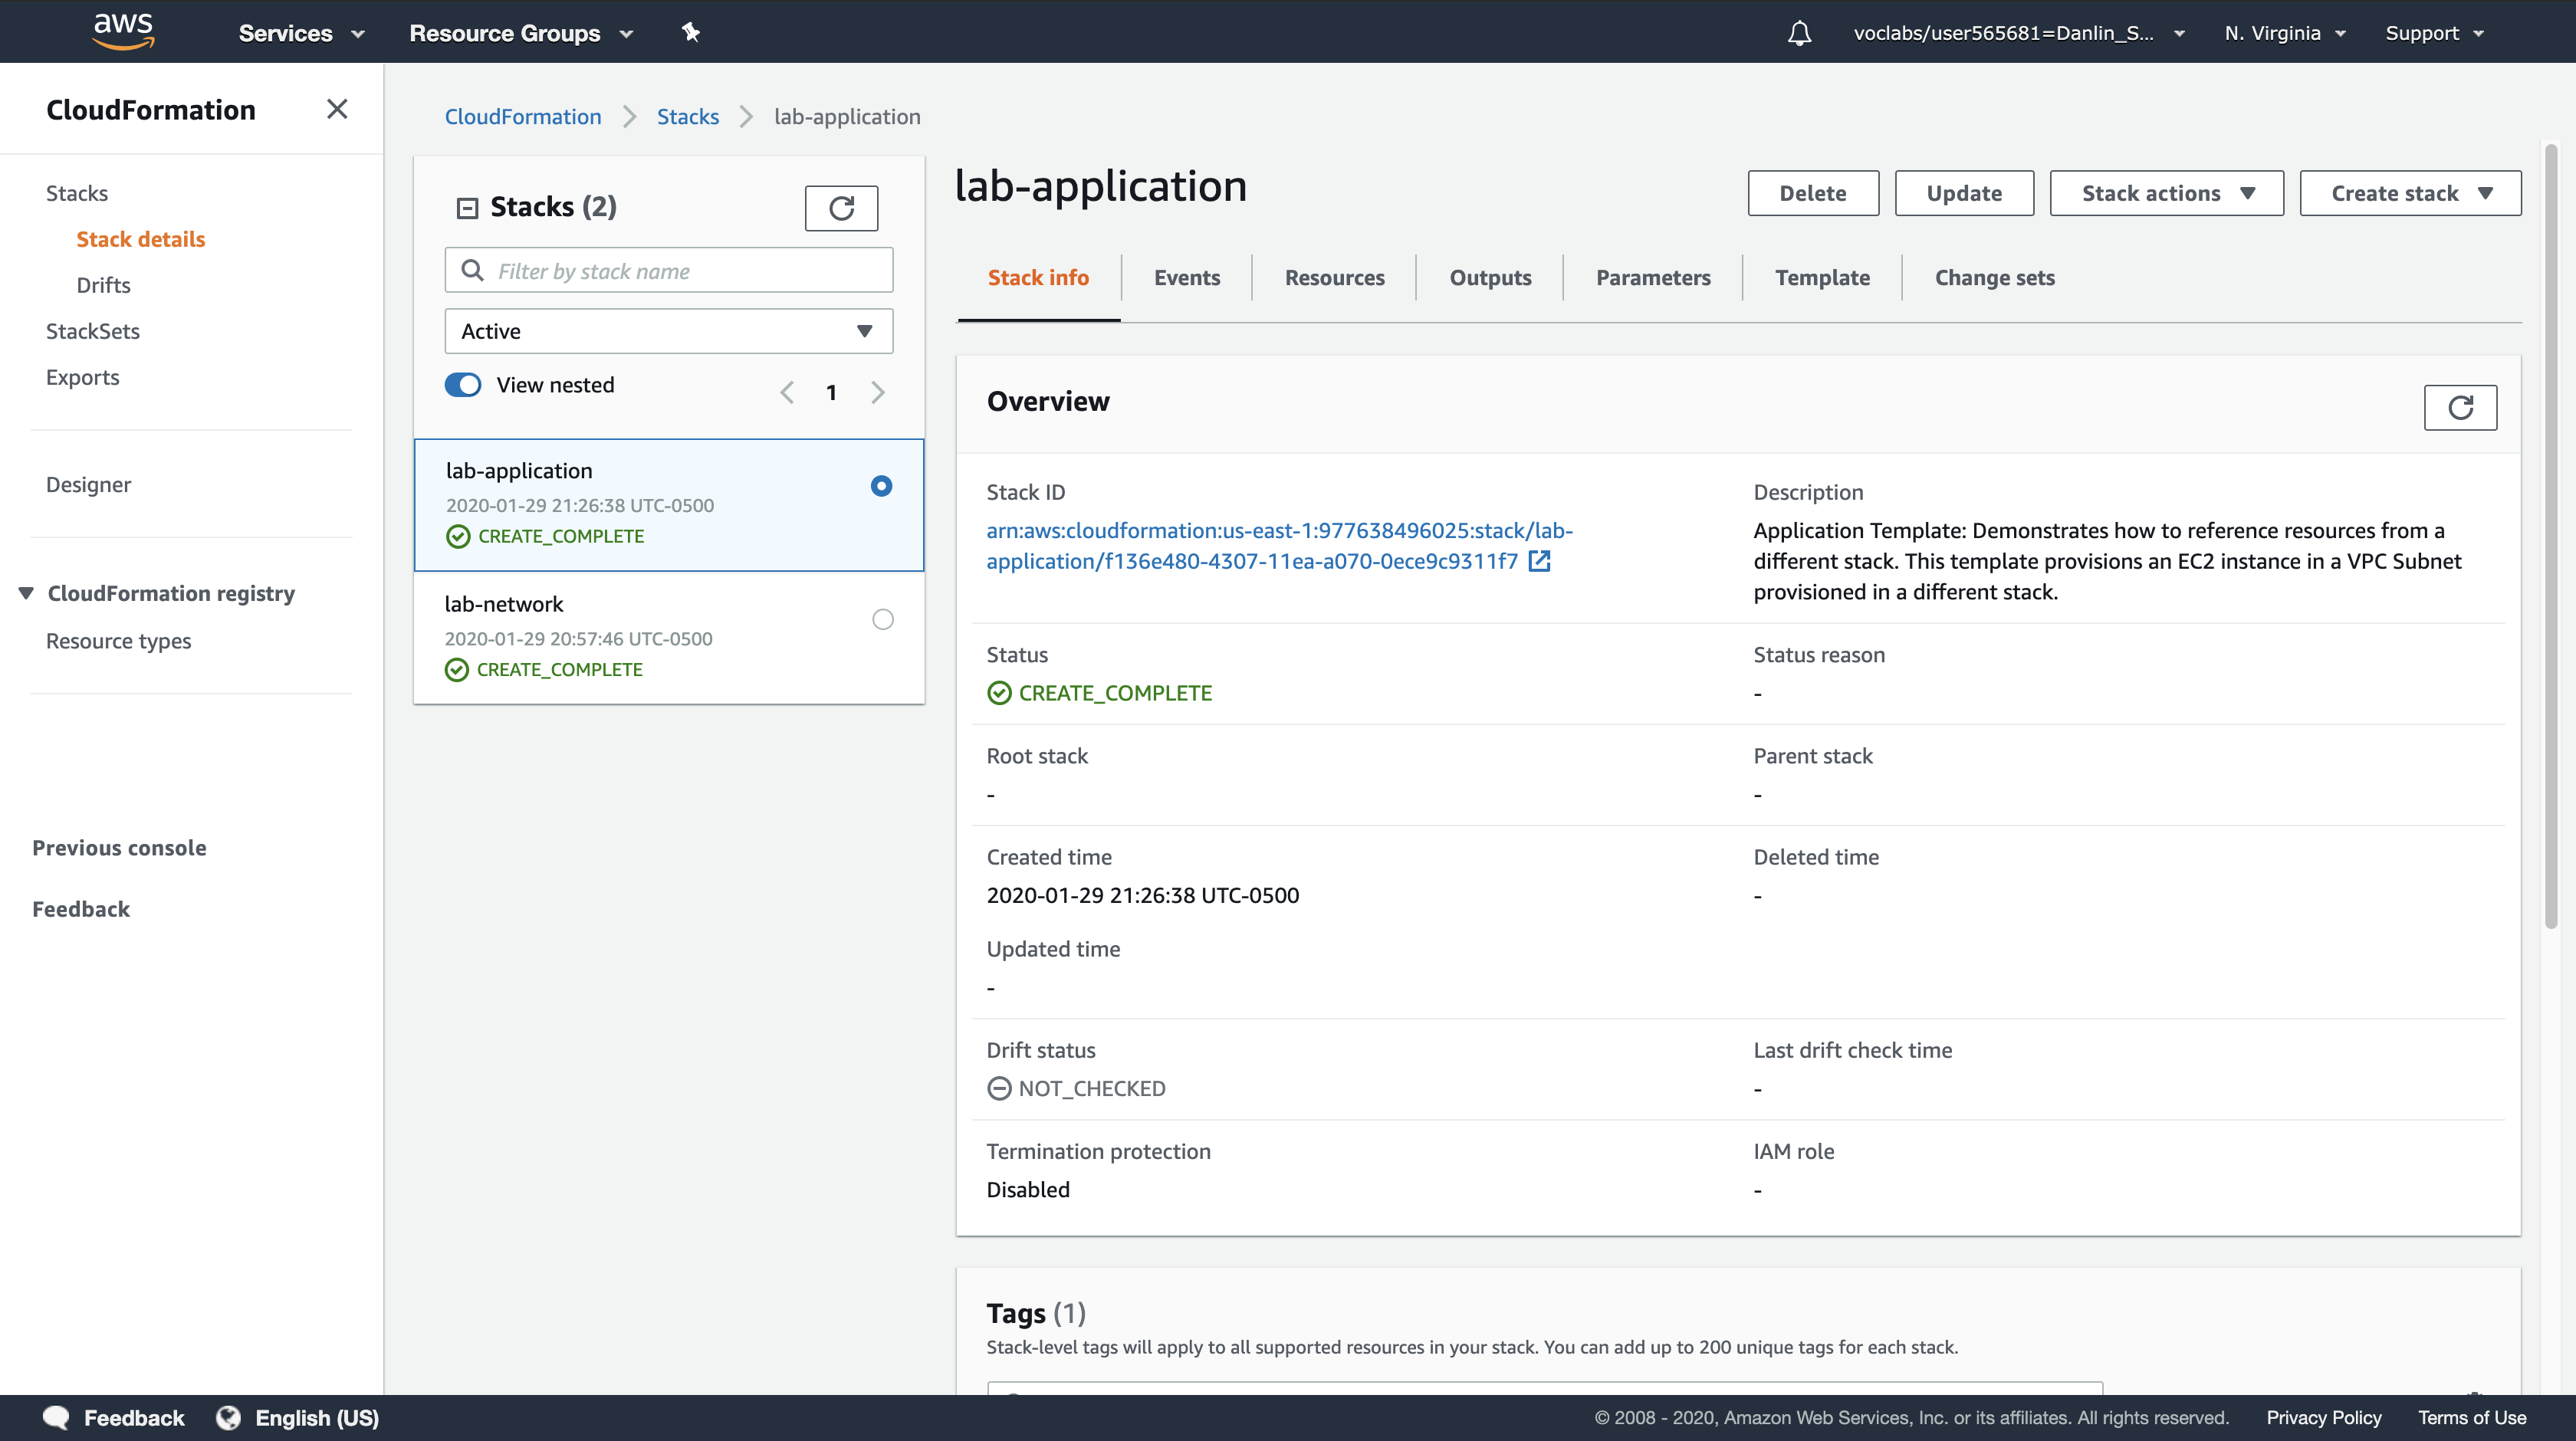
Task: Toggle the View nested switch
Action: [x=463, y=385]
